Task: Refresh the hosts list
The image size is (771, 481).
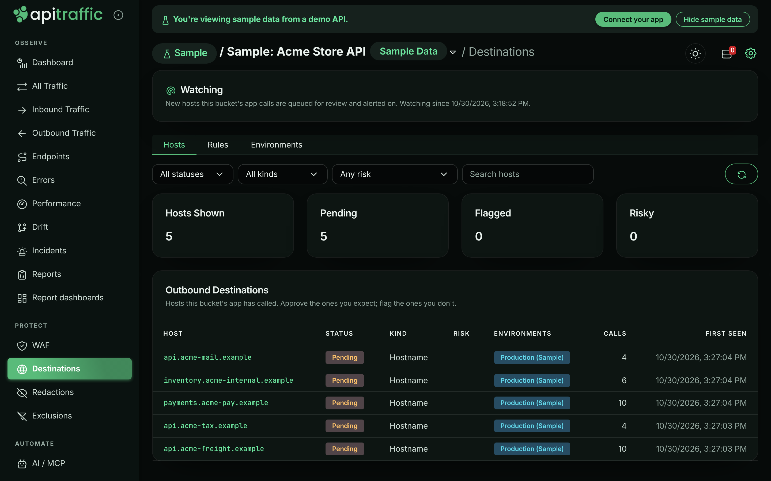Action: tap(741, 174)
